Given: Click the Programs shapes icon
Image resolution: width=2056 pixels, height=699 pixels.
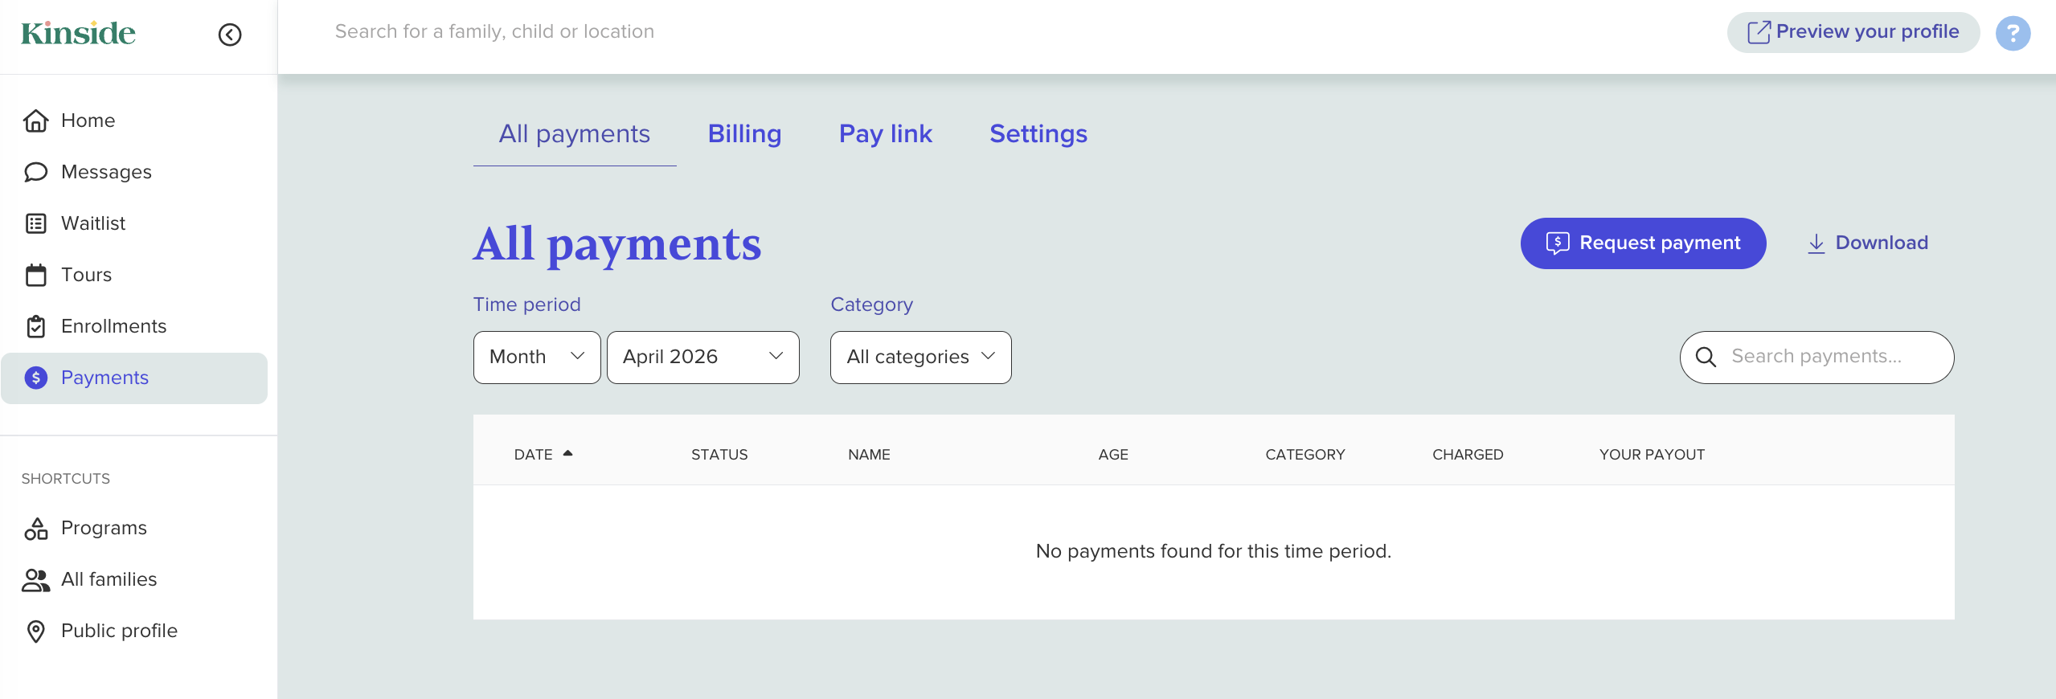Looking at the screenshot, I should [35, 528].
